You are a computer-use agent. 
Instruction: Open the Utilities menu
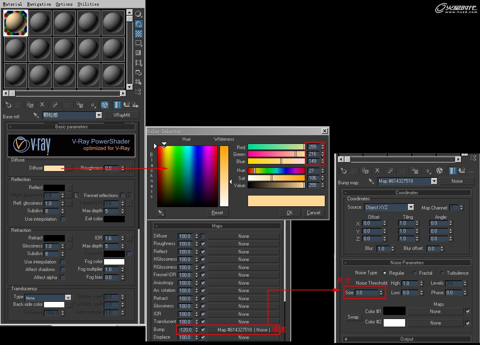tap(88, 4)
